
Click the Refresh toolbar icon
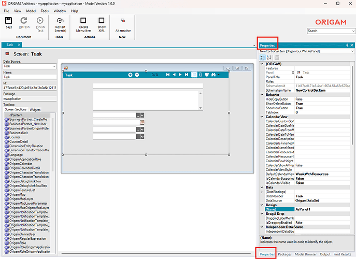point(24,20)
